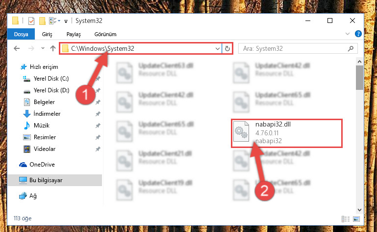The image size is (377, 232).
Task: Click the Properties icon in quick access toolbar
Action: pos(31,21)
